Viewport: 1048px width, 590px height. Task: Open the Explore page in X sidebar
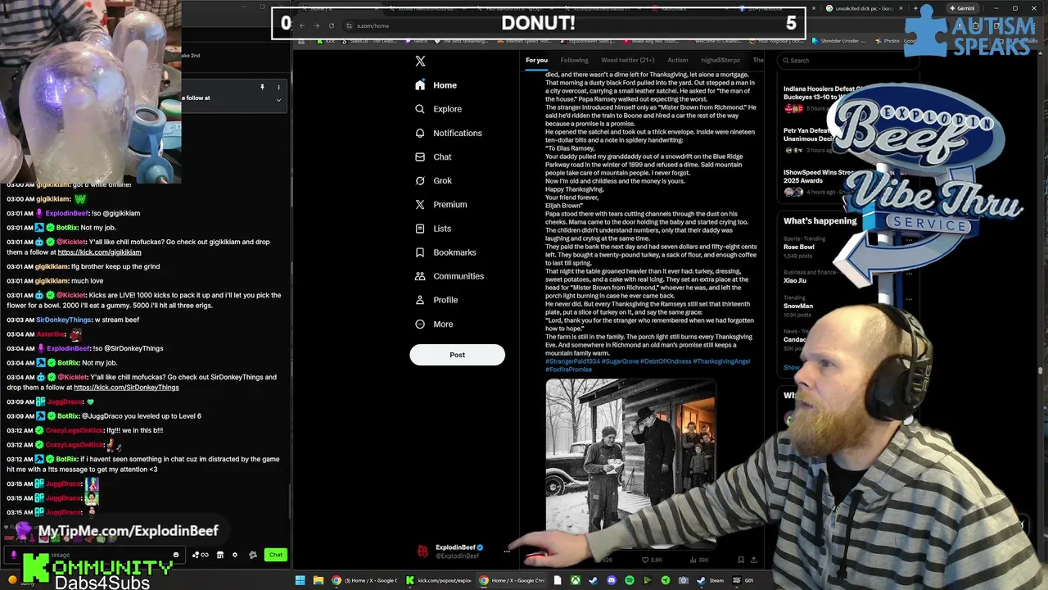(438, 109)
